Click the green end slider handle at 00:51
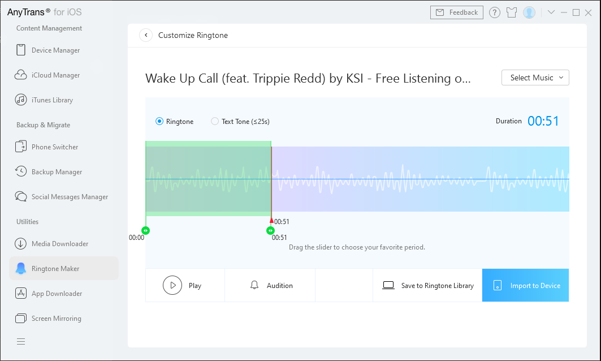Viewport: 601px width, 361px height. coord(271,230)
